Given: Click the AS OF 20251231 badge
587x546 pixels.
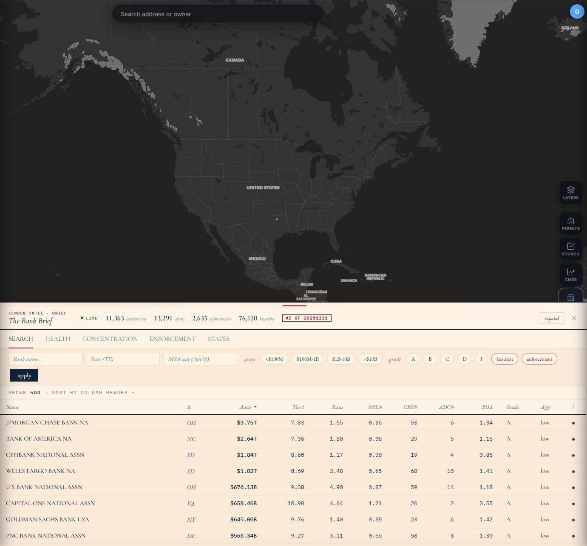Looking at the screenshot, I should click(306, 318).
